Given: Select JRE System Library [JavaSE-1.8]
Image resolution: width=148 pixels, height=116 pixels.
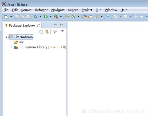Looking at the screenshot, I should coord(40,47).
